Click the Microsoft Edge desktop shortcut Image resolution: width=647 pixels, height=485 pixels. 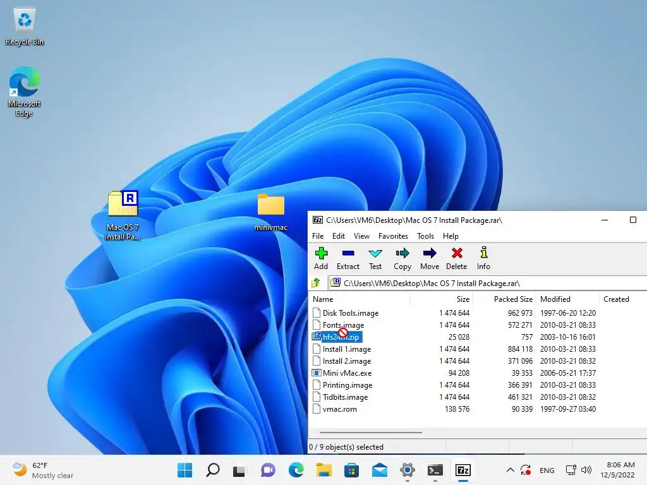25,91
